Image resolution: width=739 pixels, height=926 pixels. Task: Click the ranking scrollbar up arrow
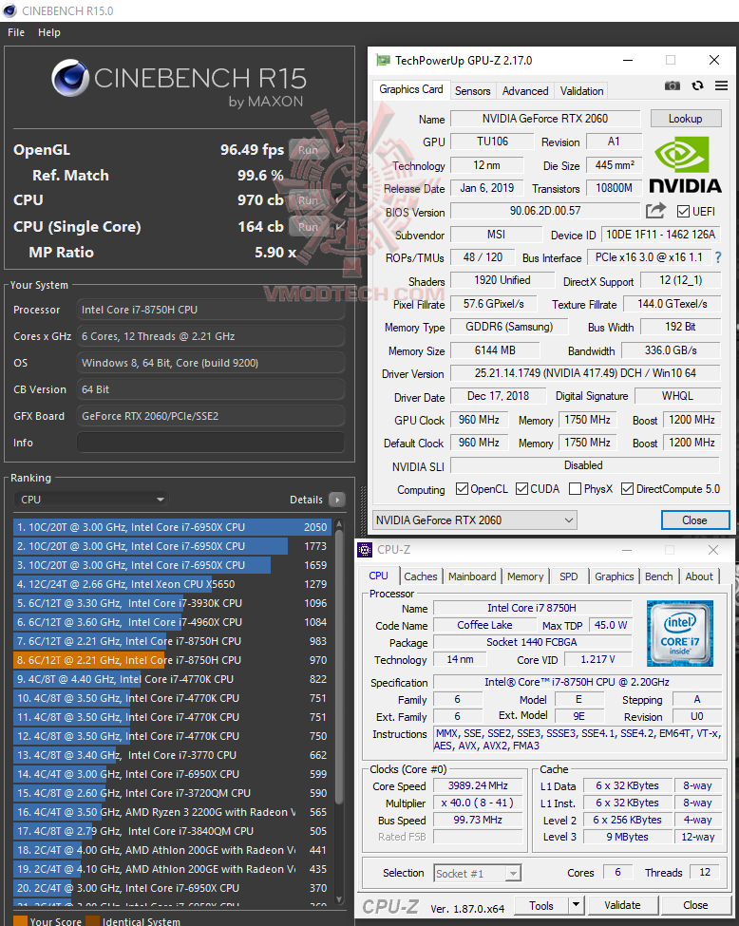click(x=339, y=524)
